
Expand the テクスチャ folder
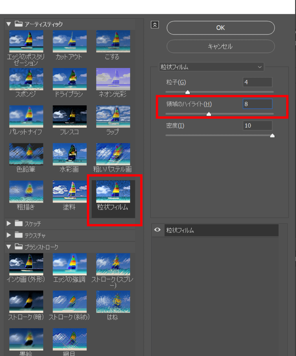9,235
